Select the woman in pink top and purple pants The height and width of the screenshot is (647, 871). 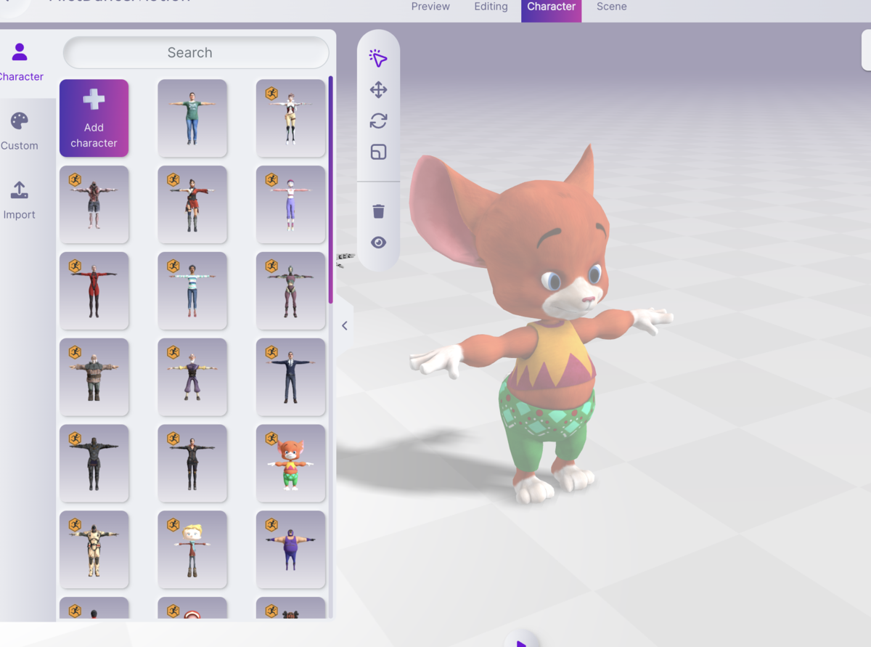click(x=290, y=205)
